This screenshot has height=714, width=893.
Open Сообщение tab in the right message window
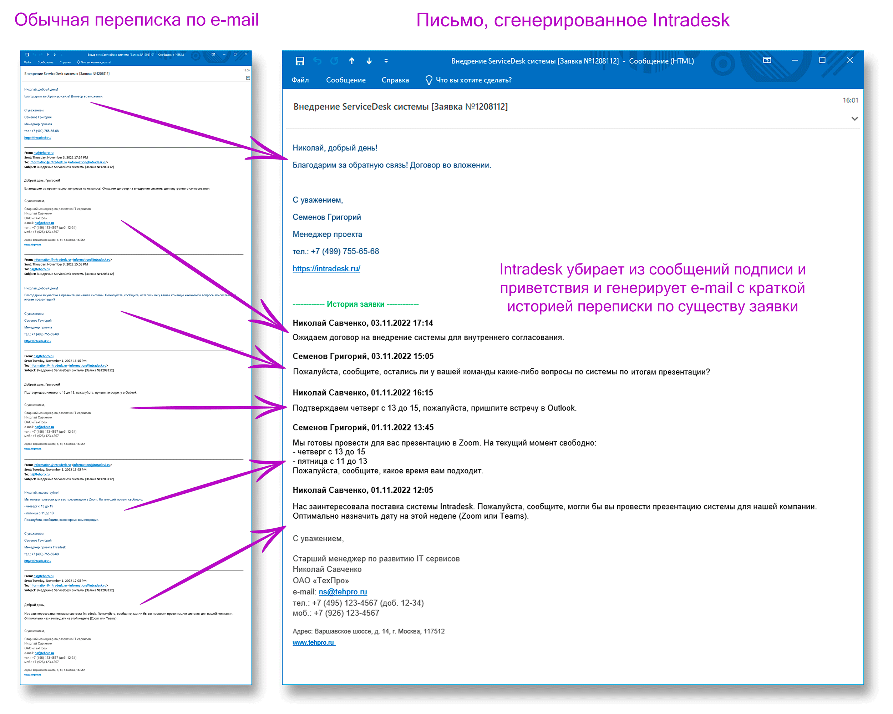(345, 80)
